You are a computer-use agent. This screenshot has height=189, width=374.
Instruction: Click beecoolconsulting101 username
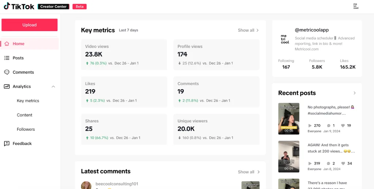[117, 184]
